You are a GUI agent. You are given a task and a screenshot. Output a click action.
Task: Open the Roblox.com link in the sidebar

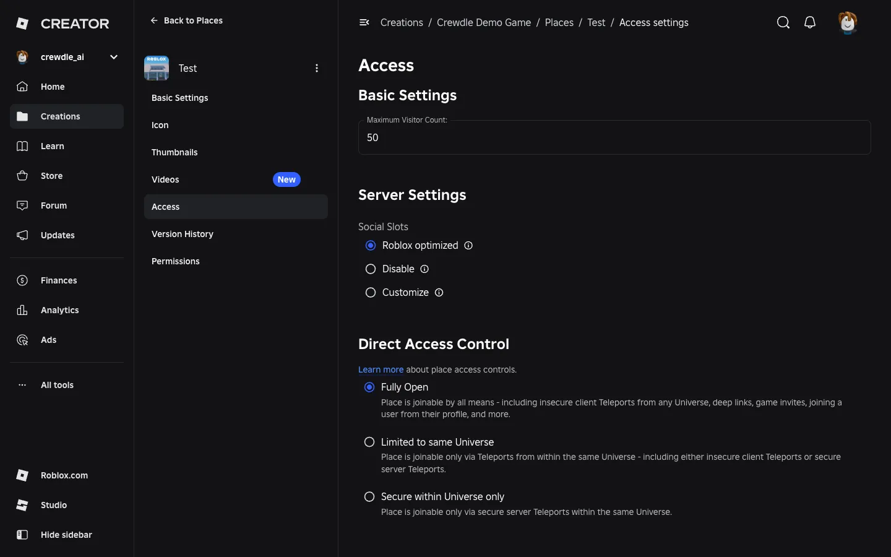(67, 475)
